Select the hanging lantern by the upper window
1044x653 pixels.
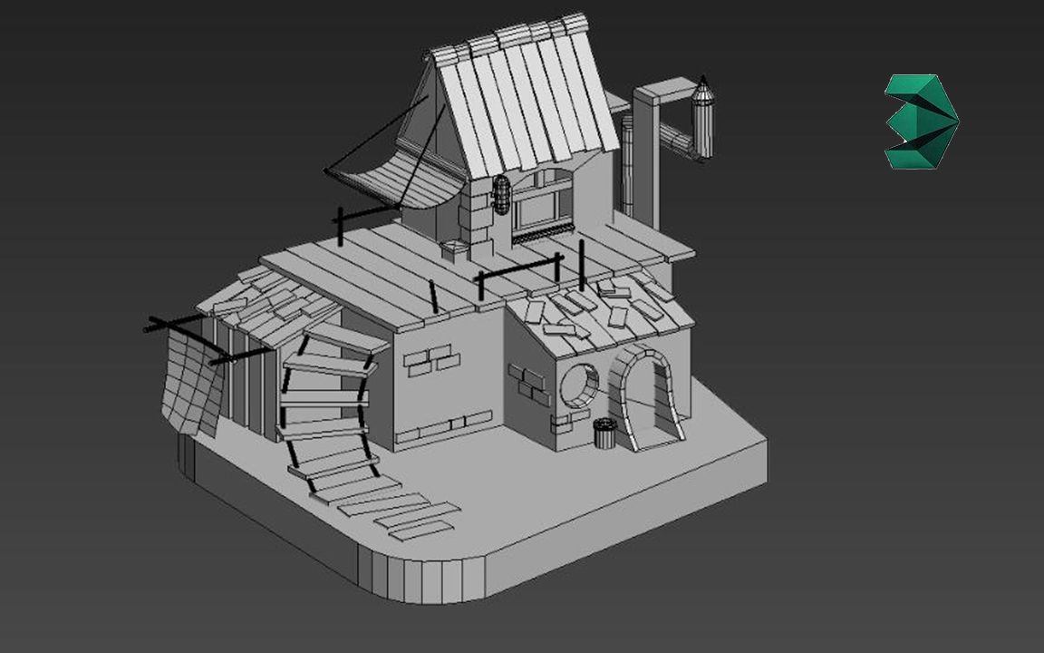501,194
